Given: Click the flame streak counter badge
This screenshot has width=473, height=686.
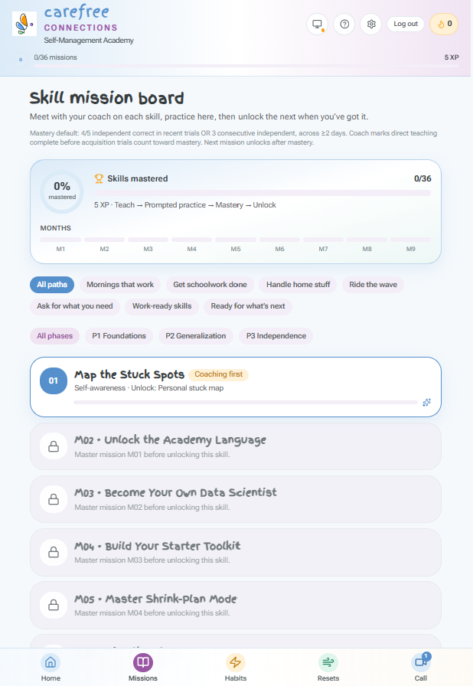Looking at the screenshot, I should click(444, 24).
